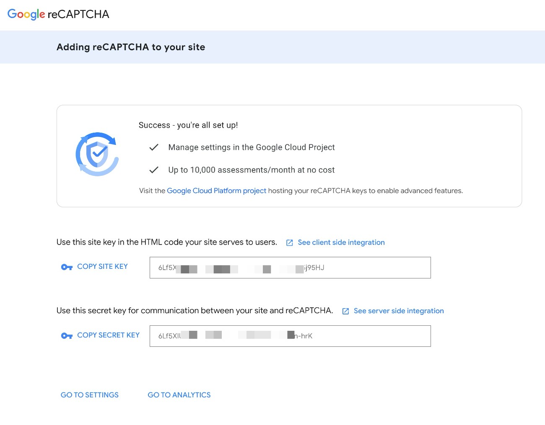Select the masked site key text field

click(x=290, y=268)
